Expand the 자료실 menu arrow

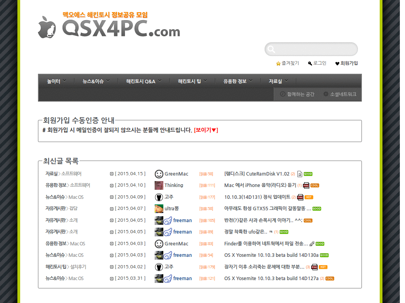(286, 80)
